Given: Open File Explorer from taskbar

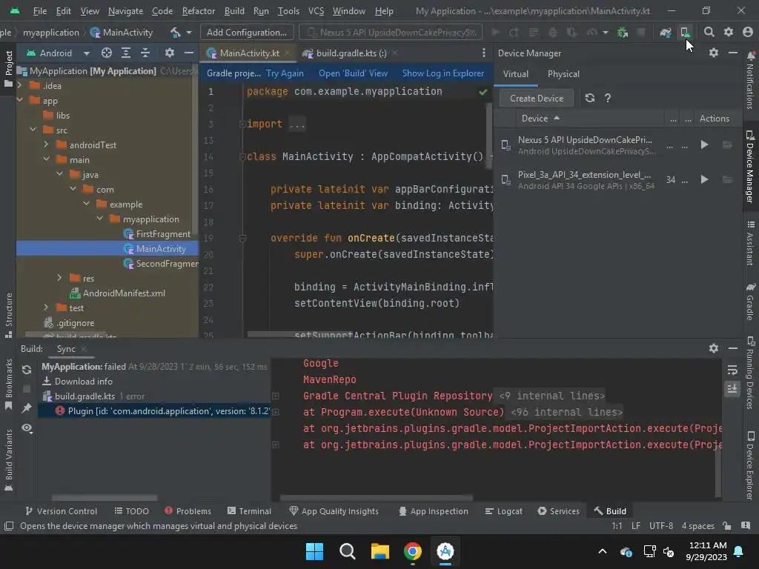Looking at the screenshot, I should pyautogui.click(x=380, y=551).
